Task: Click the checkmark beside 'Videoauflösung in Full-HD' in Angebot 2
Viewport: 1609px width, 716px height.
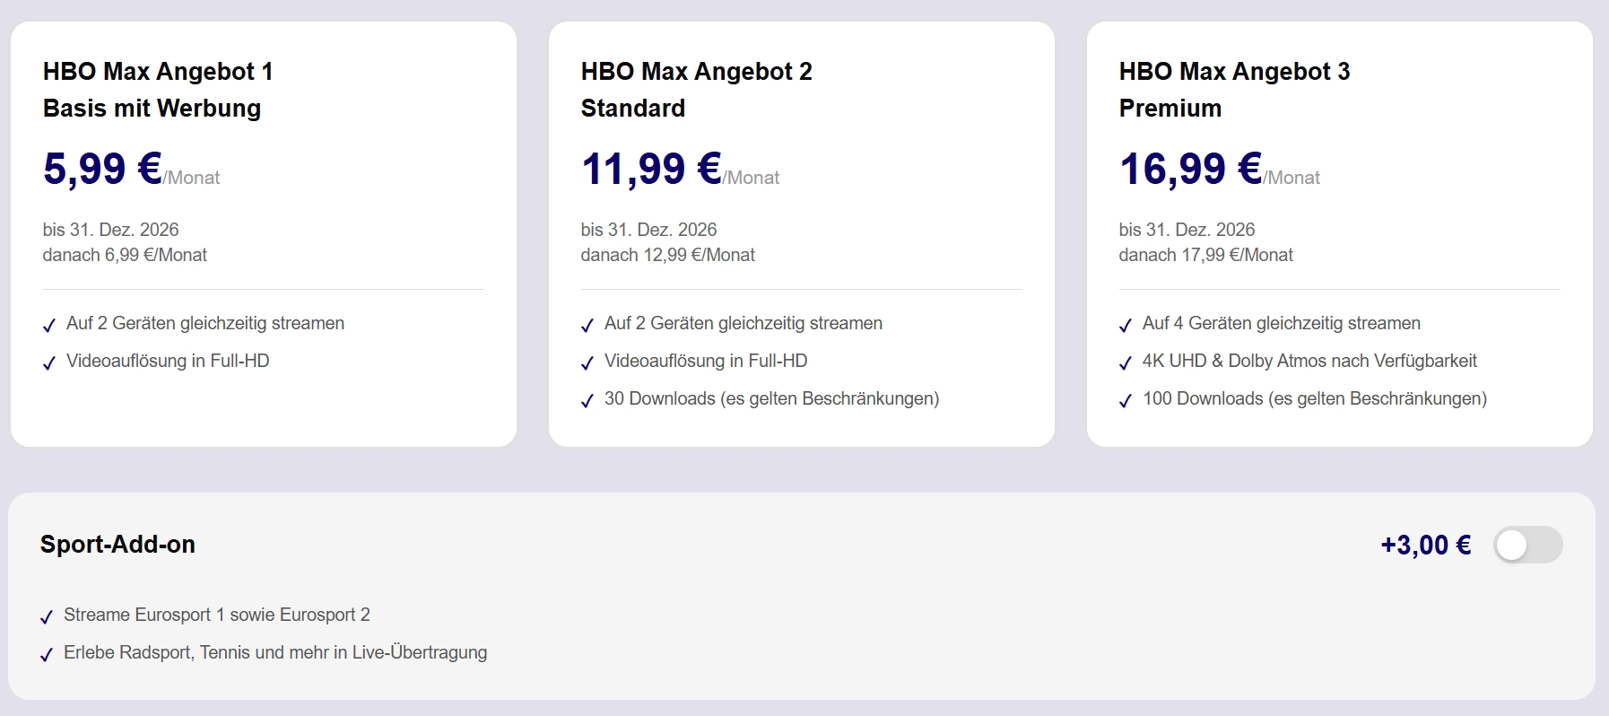Action: (x=588, y=363)
